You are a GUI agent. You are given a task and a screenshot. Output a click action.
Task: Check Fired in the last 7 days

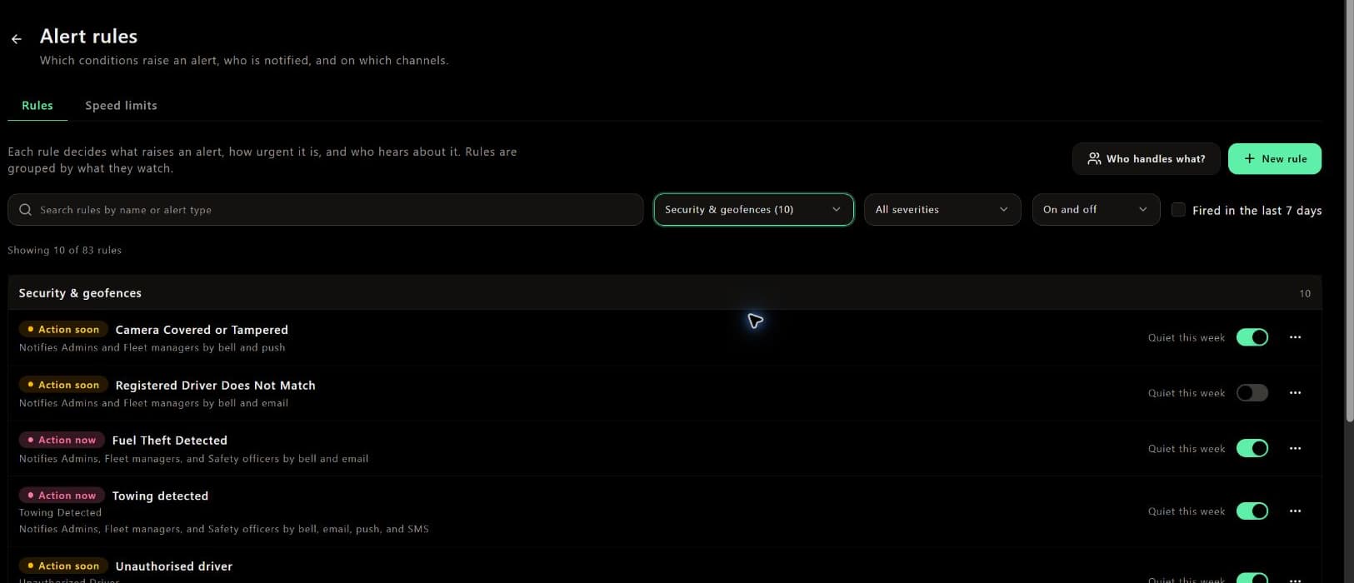pos(1178,210)
